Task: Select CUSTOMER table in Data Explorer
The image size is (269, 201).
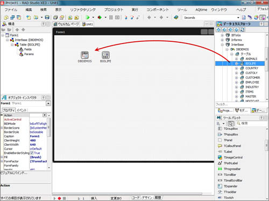Action: click(x=253, y=78)
